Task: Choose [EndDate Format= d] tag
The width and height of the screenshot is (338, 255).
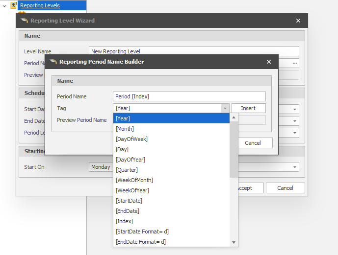Action: coord(140,242)
